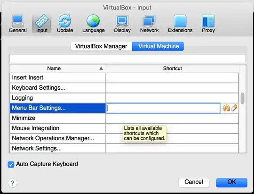Select the Insert Insert row
Screen dimensions: 254x194
click(x=58, y=78)
